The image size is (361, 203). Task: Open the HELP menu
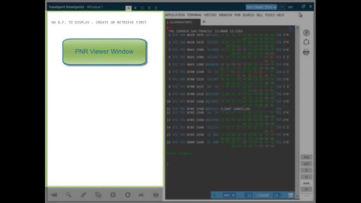(x=280, y=15)
